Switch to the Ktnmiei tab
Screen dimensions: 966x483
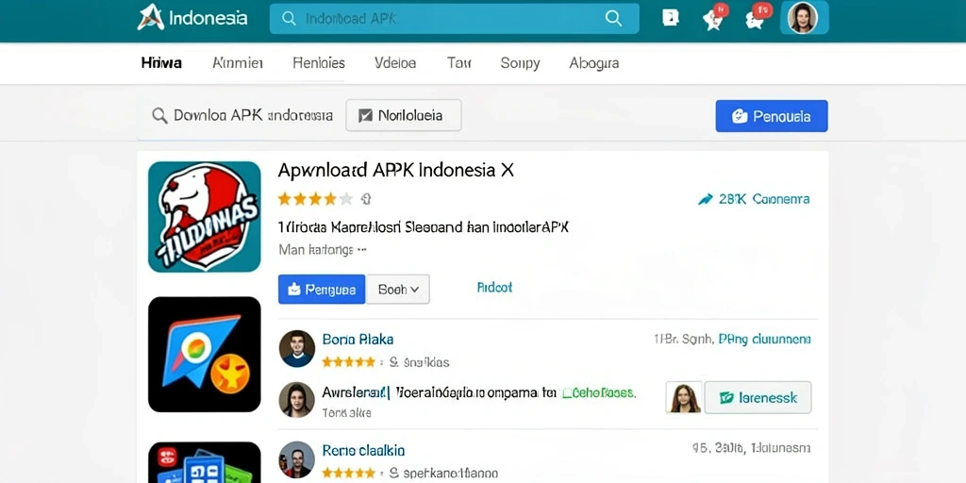(238, 63)
